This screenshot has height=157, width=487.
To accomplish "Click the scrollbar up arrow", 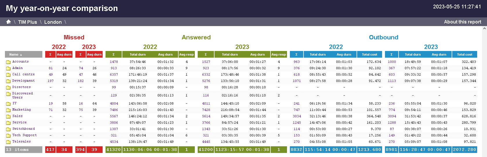I will coord(484,29).
